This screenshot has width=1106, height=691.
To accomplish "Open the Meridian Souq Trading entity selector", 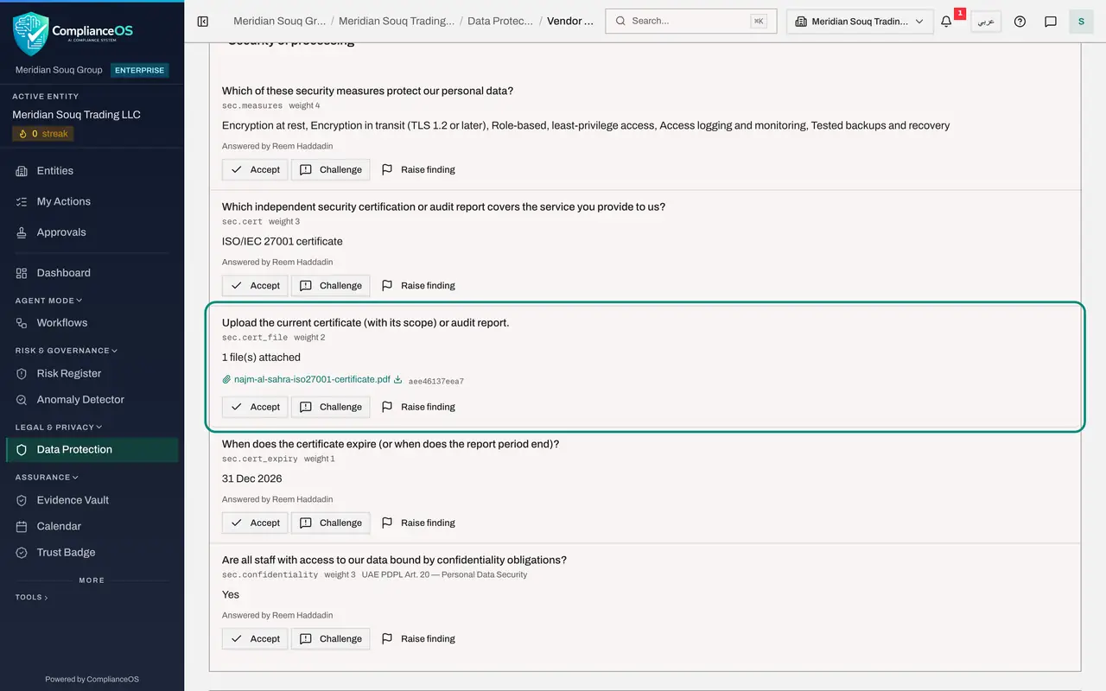I will (x=860, y=22).
